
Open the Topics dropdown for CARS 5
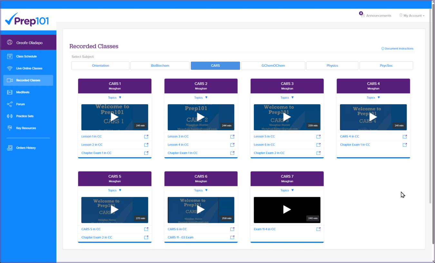(115, 190)
